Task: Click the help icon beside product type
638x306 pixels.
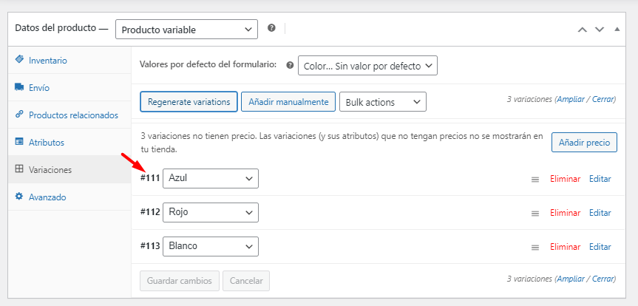Action: tap(271, 28)
